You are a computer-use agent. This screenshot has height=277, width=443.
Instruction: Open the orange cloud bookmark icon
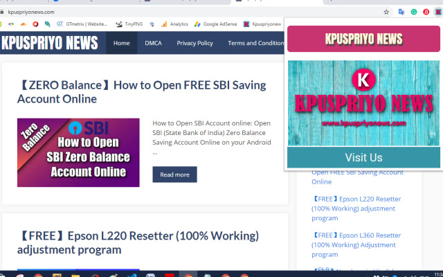point(23,24)
